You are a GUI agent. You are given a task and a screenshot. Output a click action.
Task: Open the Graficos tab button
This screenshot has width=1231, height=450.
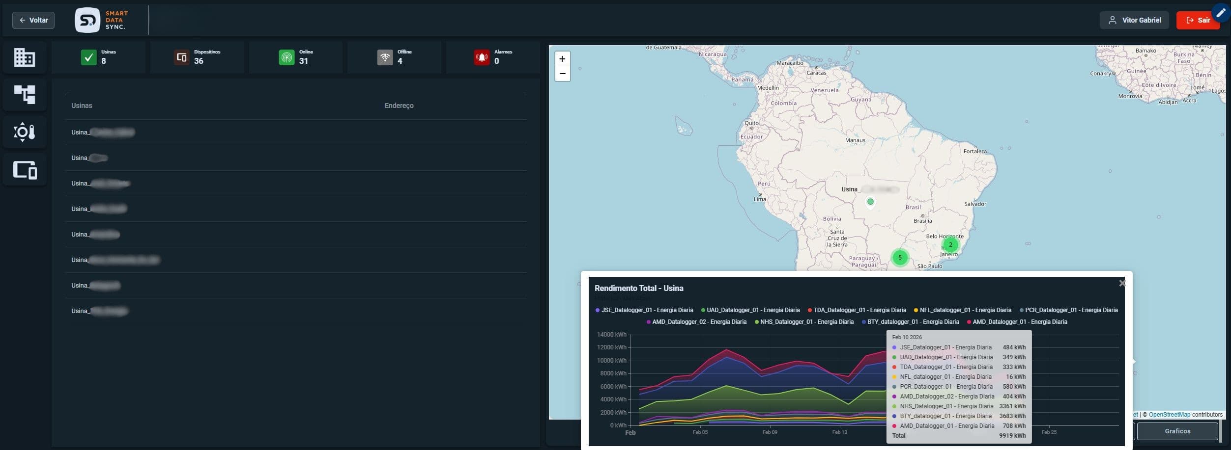coord(1177,431)
